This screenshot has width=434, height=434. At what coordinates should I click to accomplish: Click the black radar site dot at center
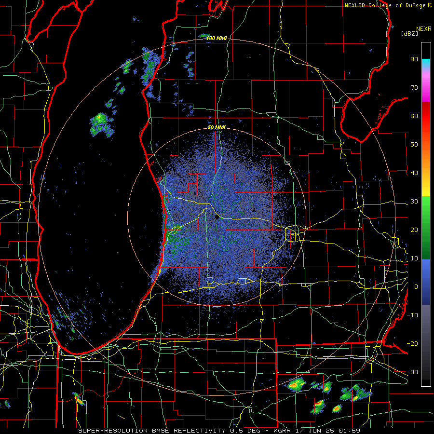217,217
